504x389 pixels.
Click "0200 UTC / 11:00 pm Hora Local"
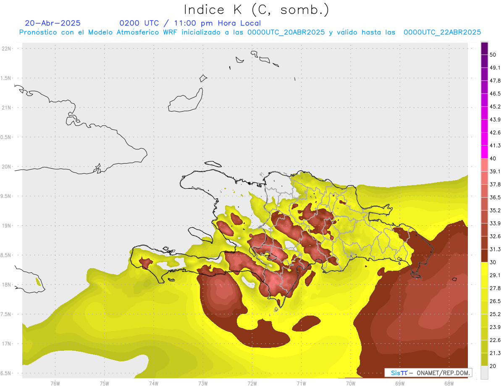pos(190,23)
